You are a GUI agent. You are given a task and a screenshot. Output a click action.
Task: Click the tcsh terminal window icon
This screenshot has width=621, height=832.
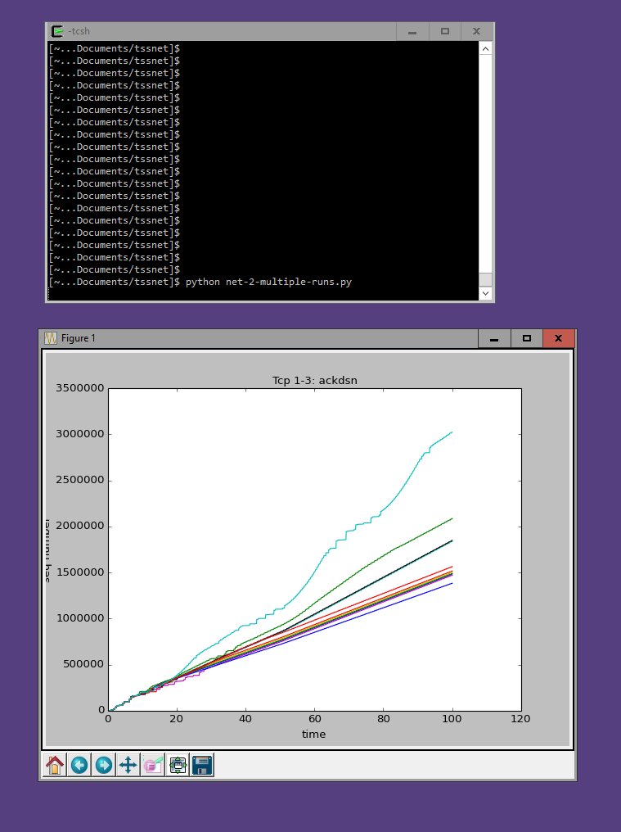click(x=57, y=31)
